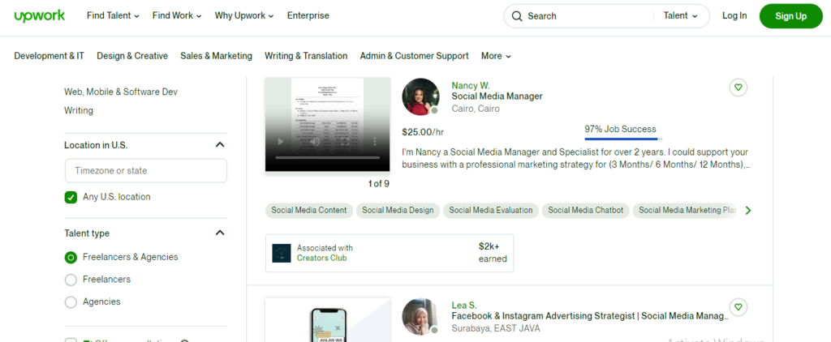Click Creators Club agency logo
Image resolution: width=831 pixels, height=342 pixels.
point(282,253)
